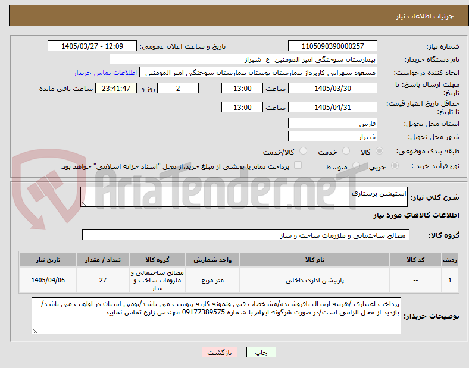Click the need date cell 1405/04/06
Screen dimensions: 469x368
click(x=48, y=280)
